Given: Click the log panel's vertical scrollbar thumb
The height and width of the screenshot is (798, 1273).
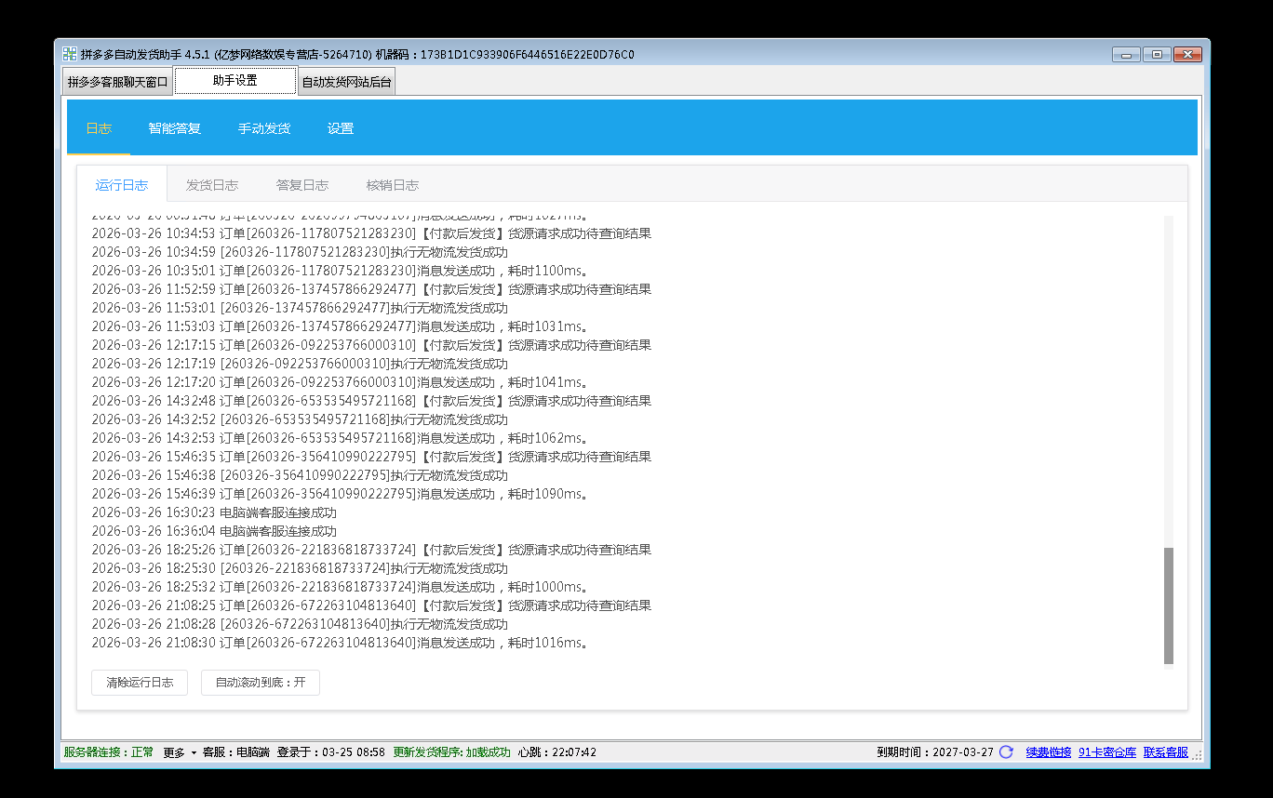Looking at the screenshot, I should [x=1169, y=605].
